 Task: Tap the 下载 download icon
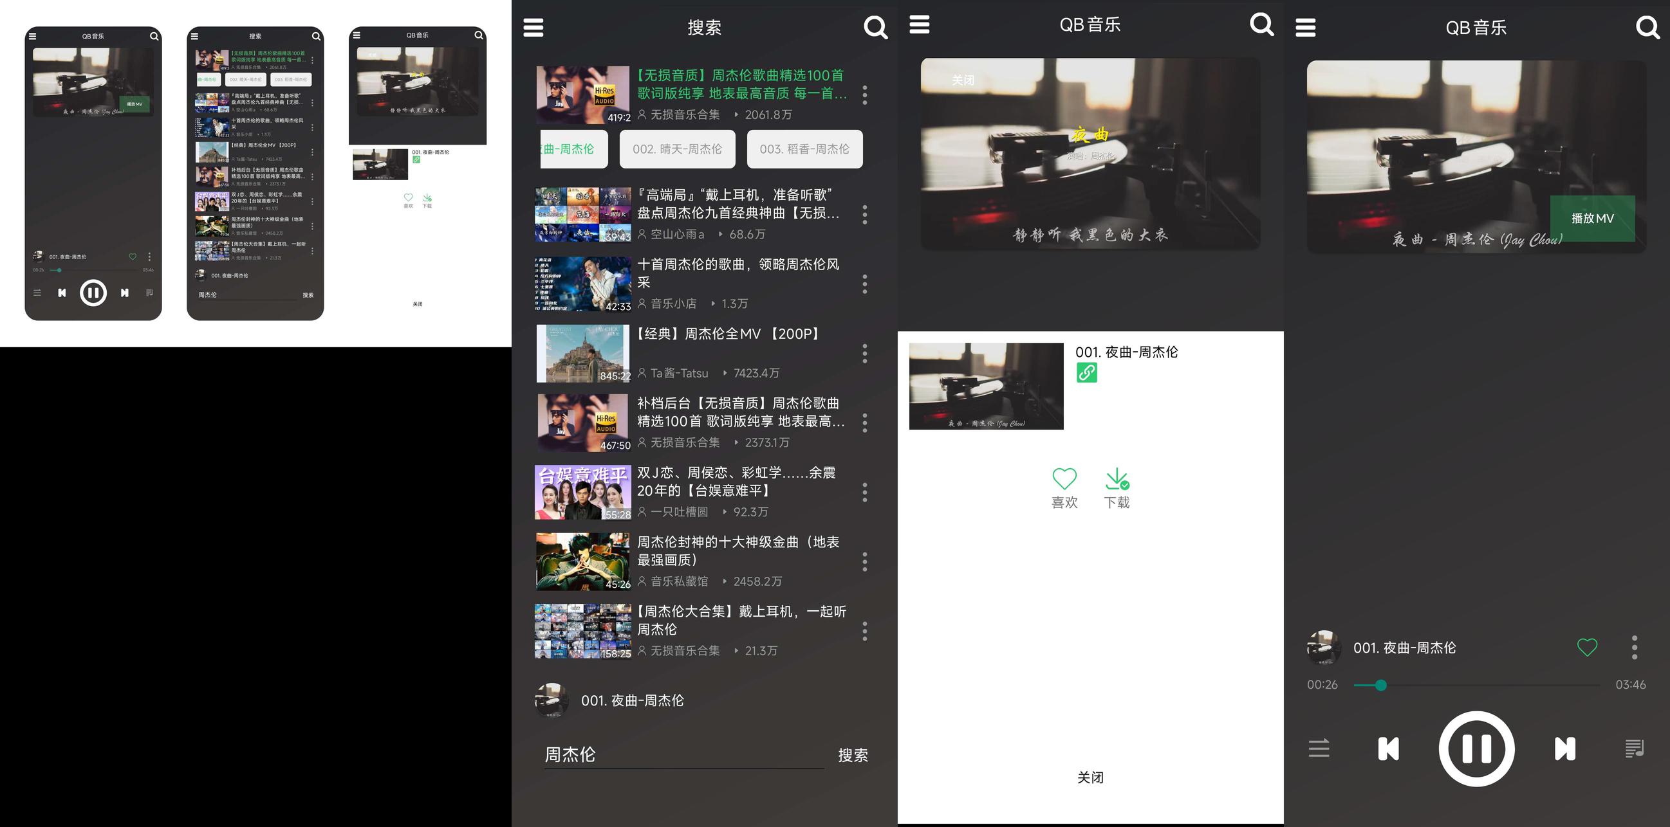[x=1117, y=478]
